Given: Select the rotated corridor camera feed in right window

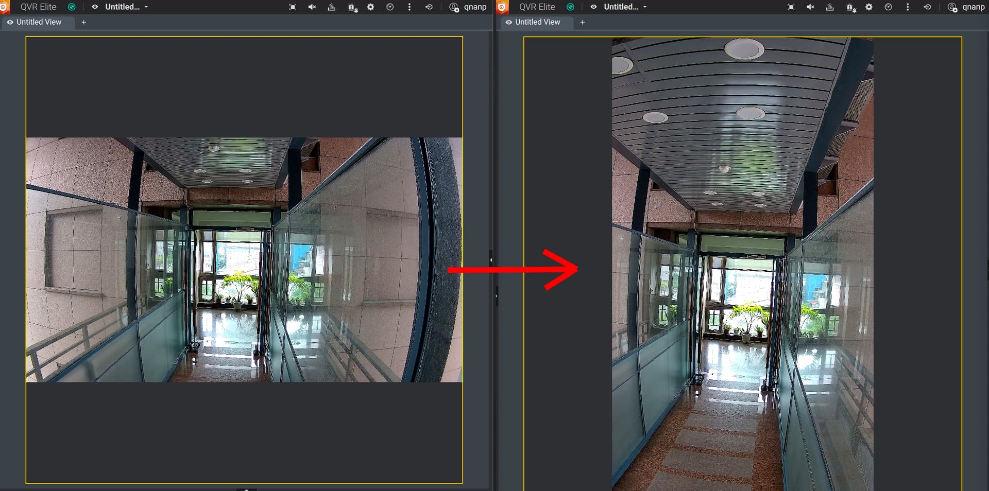Looking at the screenshot, I should click(x=742, y=264).
